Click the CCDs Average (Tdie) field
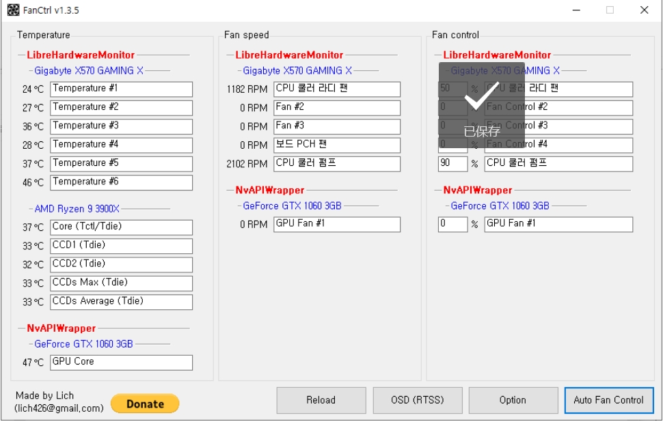The image size is (663, 424). 122,302
